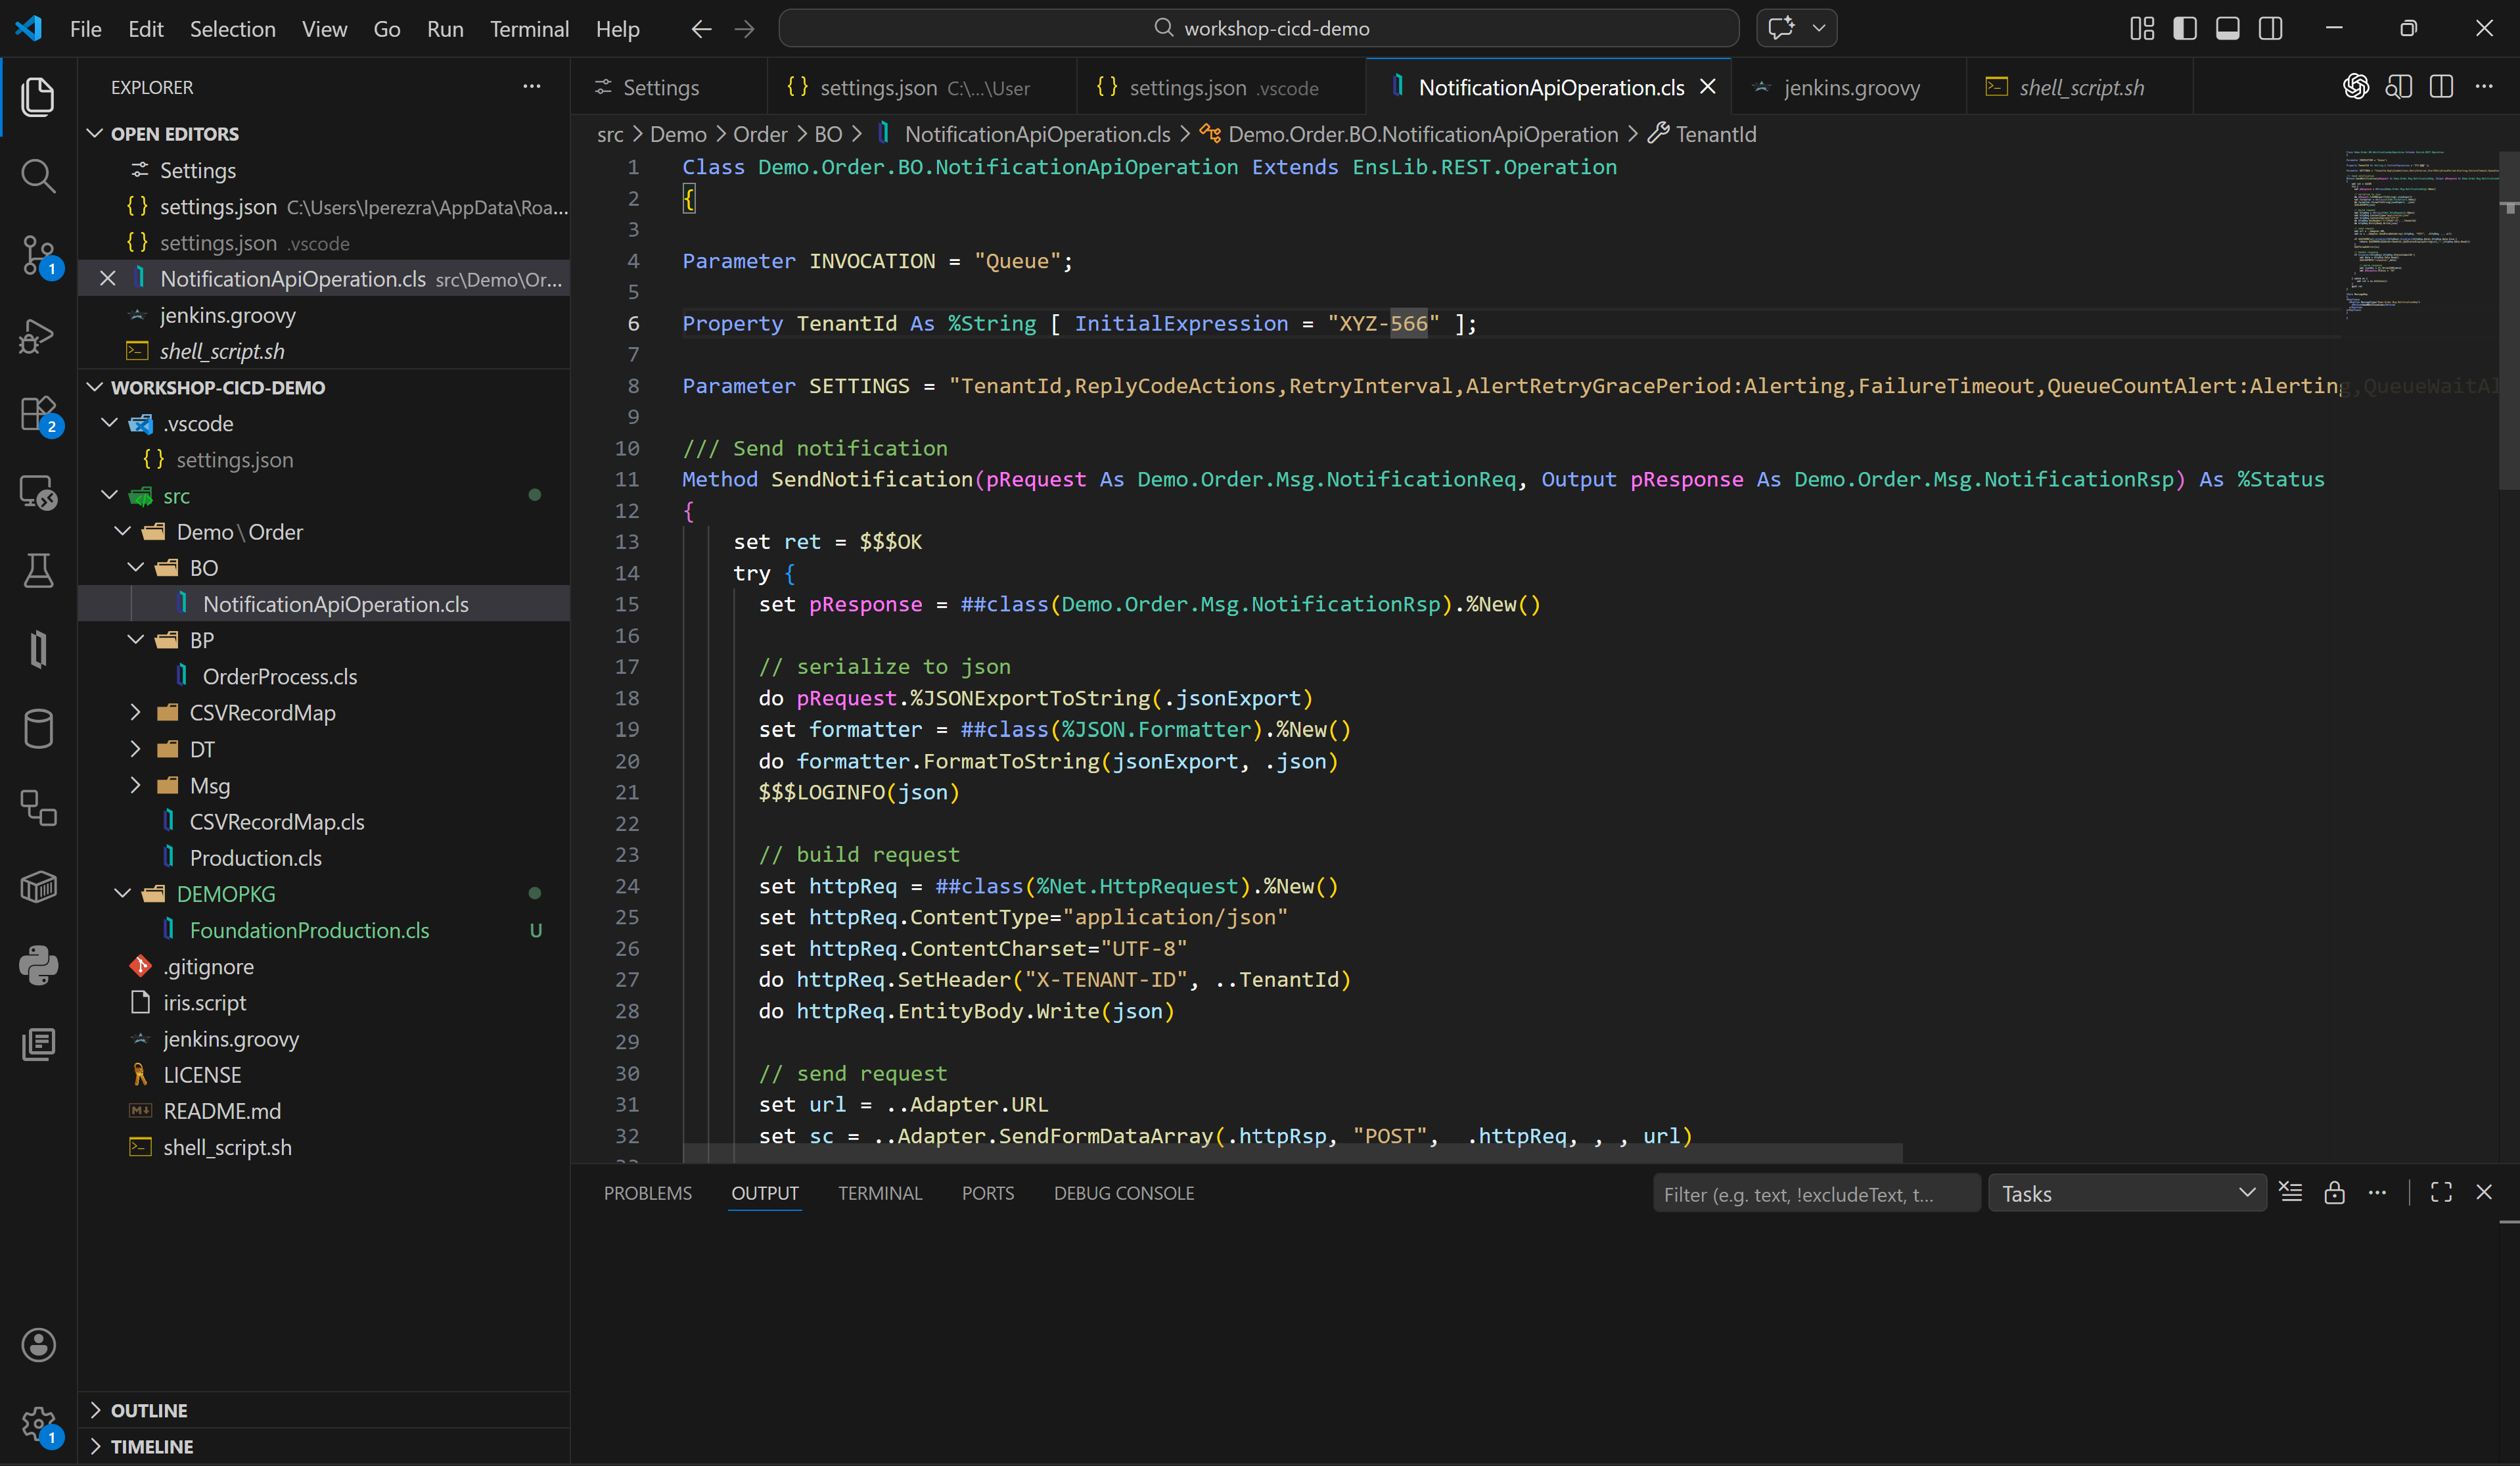Click Explorer more actions ellipsis
The image size is (2520, 1466).
(532, 87)
